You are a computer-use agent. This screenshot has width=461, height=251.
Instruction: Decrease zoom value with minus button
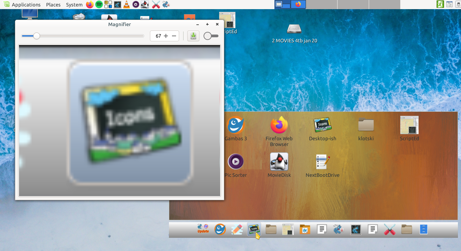174,36
